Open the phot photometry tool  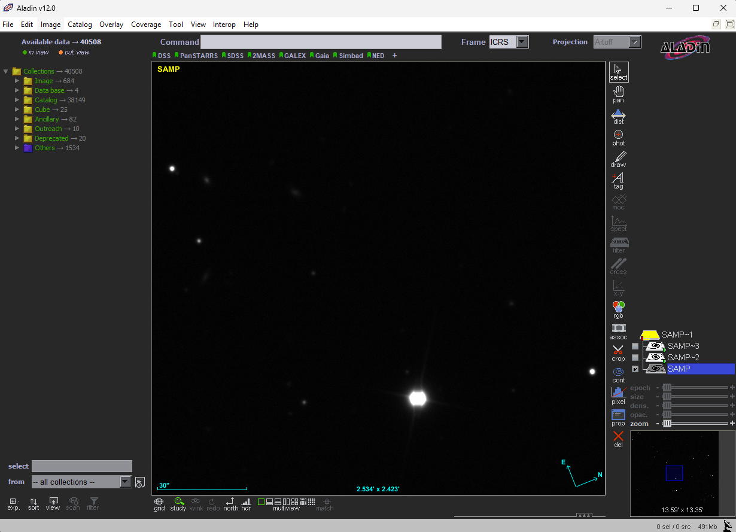point(619,138)
